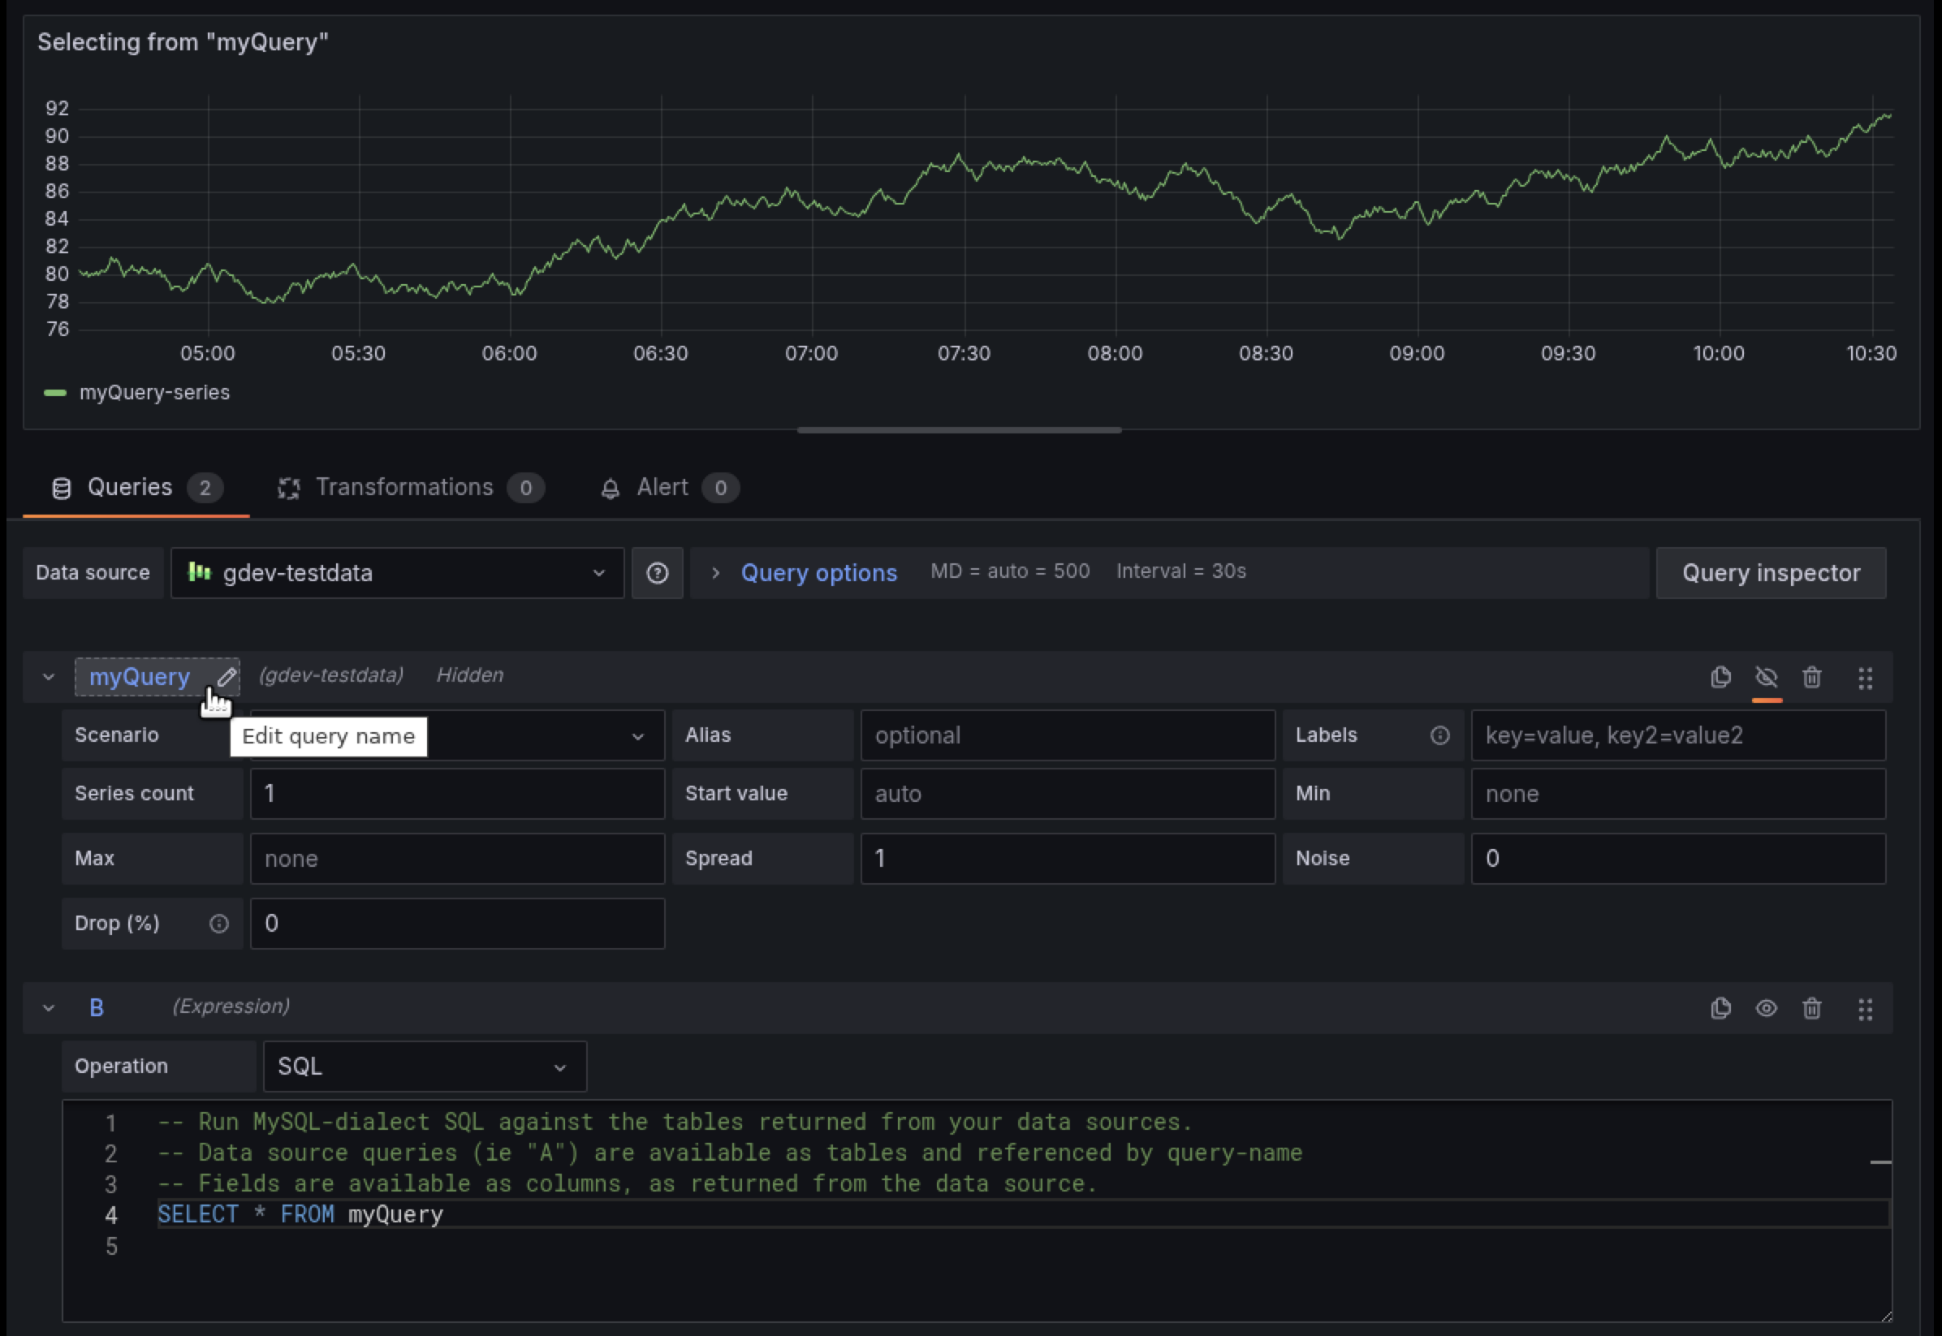The height and width of the screenshot is (1336, 1942).
Task: Unhide the myQuery query response
Action: tap(1766, 676)
